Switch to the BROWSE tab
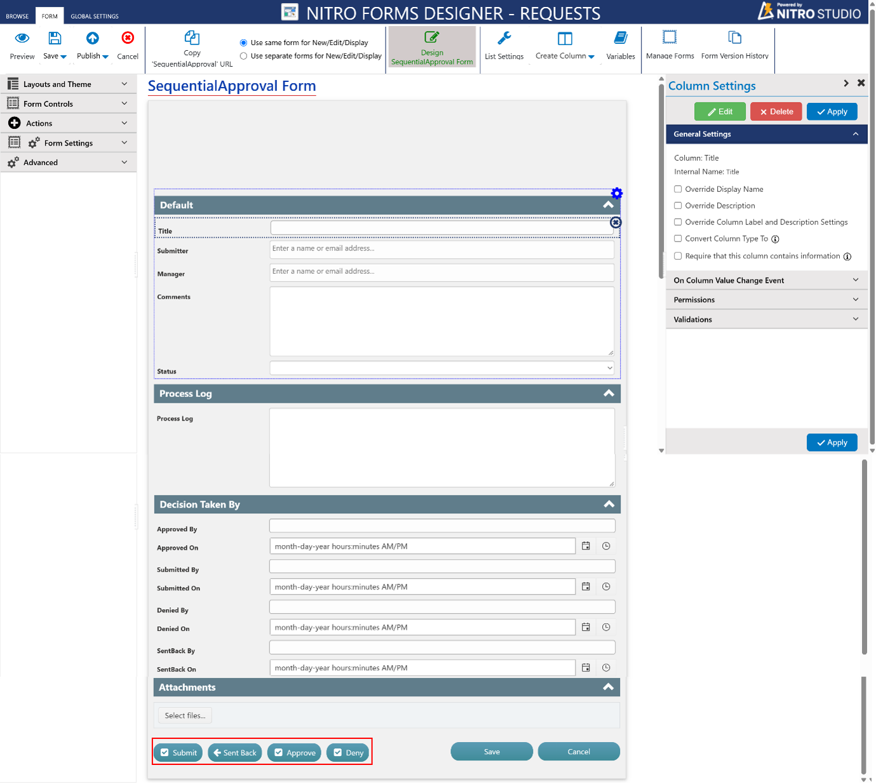The width and height of the screenshot is (876, 784). tap(17, 16)
